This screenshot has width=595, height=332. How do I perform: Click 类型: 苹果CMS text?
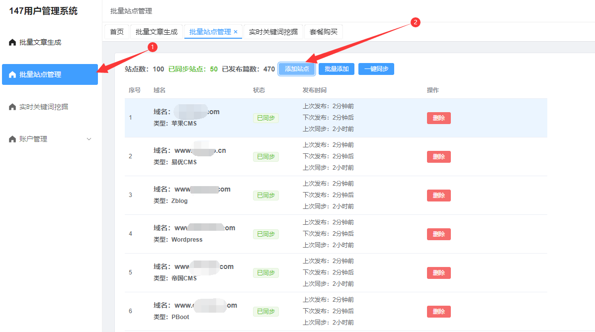(175, 124)
